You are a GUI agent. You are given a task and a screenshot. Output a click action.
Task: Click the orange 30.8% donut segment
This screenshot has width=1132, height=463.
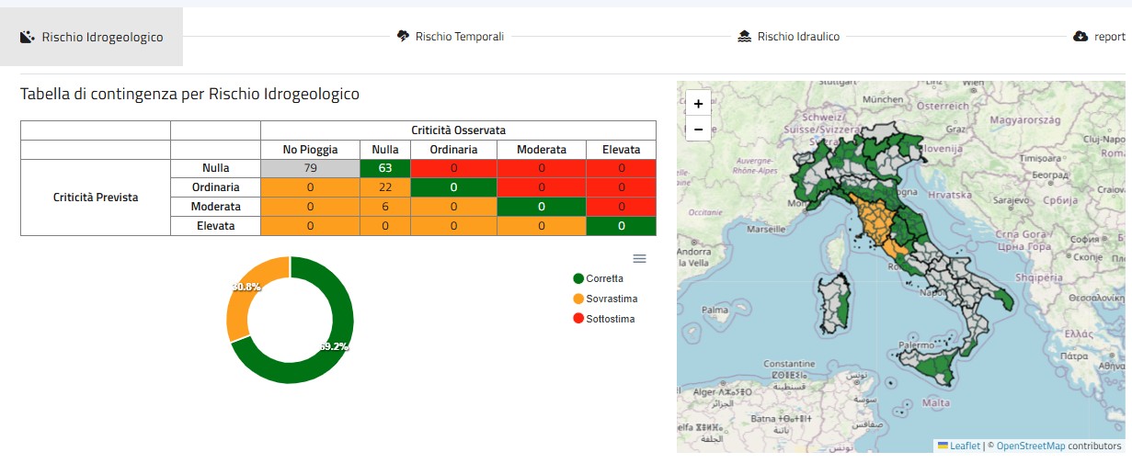241,305
